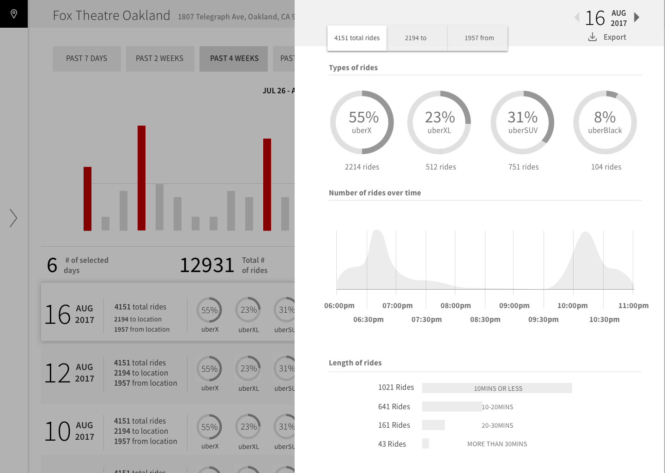This screenshot has height=473, width=665.
Task: Select PAST 4 WEEKS range
Action: 234,59
